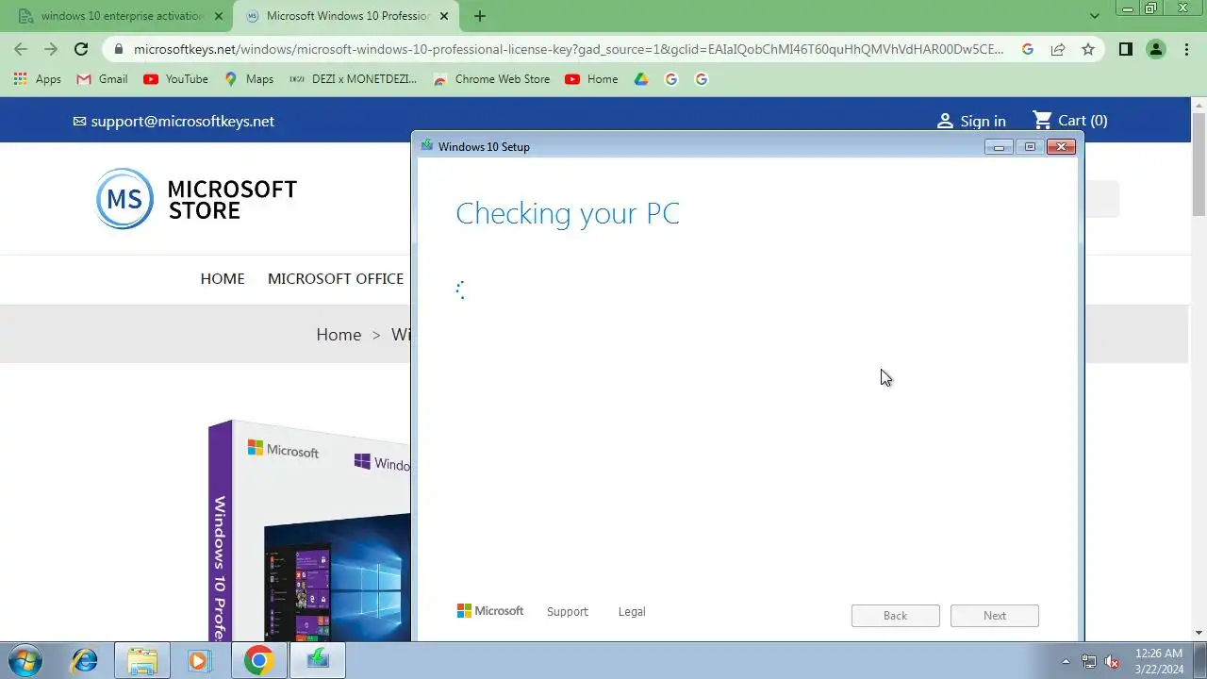The image size is (1207, 679).
Task: Open second Google bookmark icon
Action: pyautogui.click(x=702, y=79)
